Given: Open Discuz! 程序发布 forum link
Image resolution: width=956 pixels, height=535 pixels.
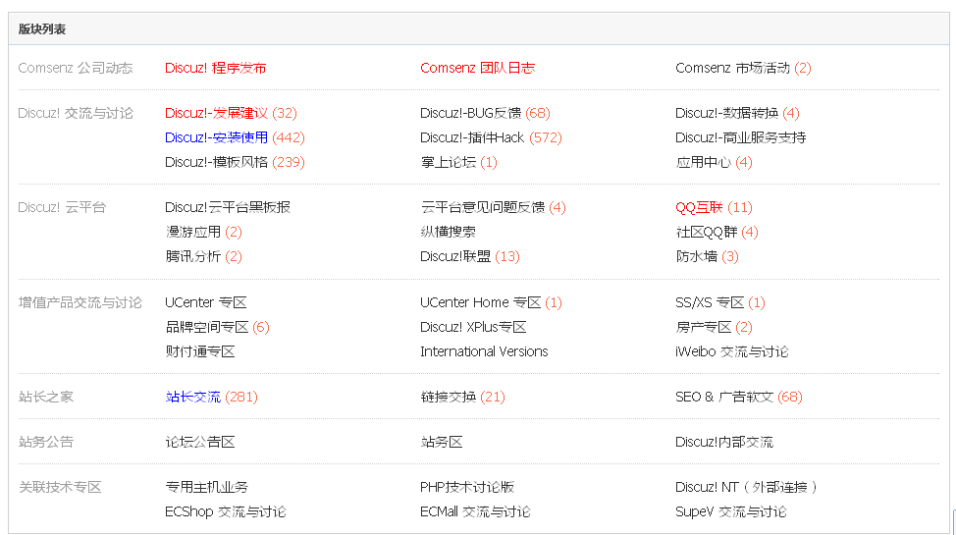Looking at the screenshot, I should (x=215, y=68).
